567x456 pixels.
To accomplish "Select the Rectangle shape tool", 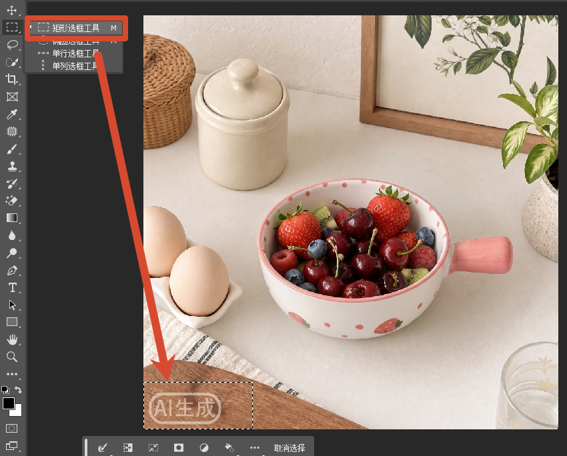I will coord(12,322).
